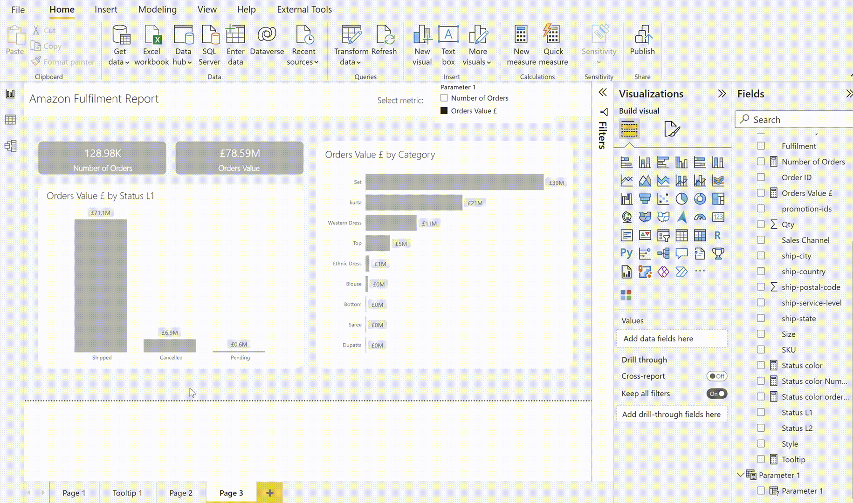Collapse the Fields pane

[849, 94]
